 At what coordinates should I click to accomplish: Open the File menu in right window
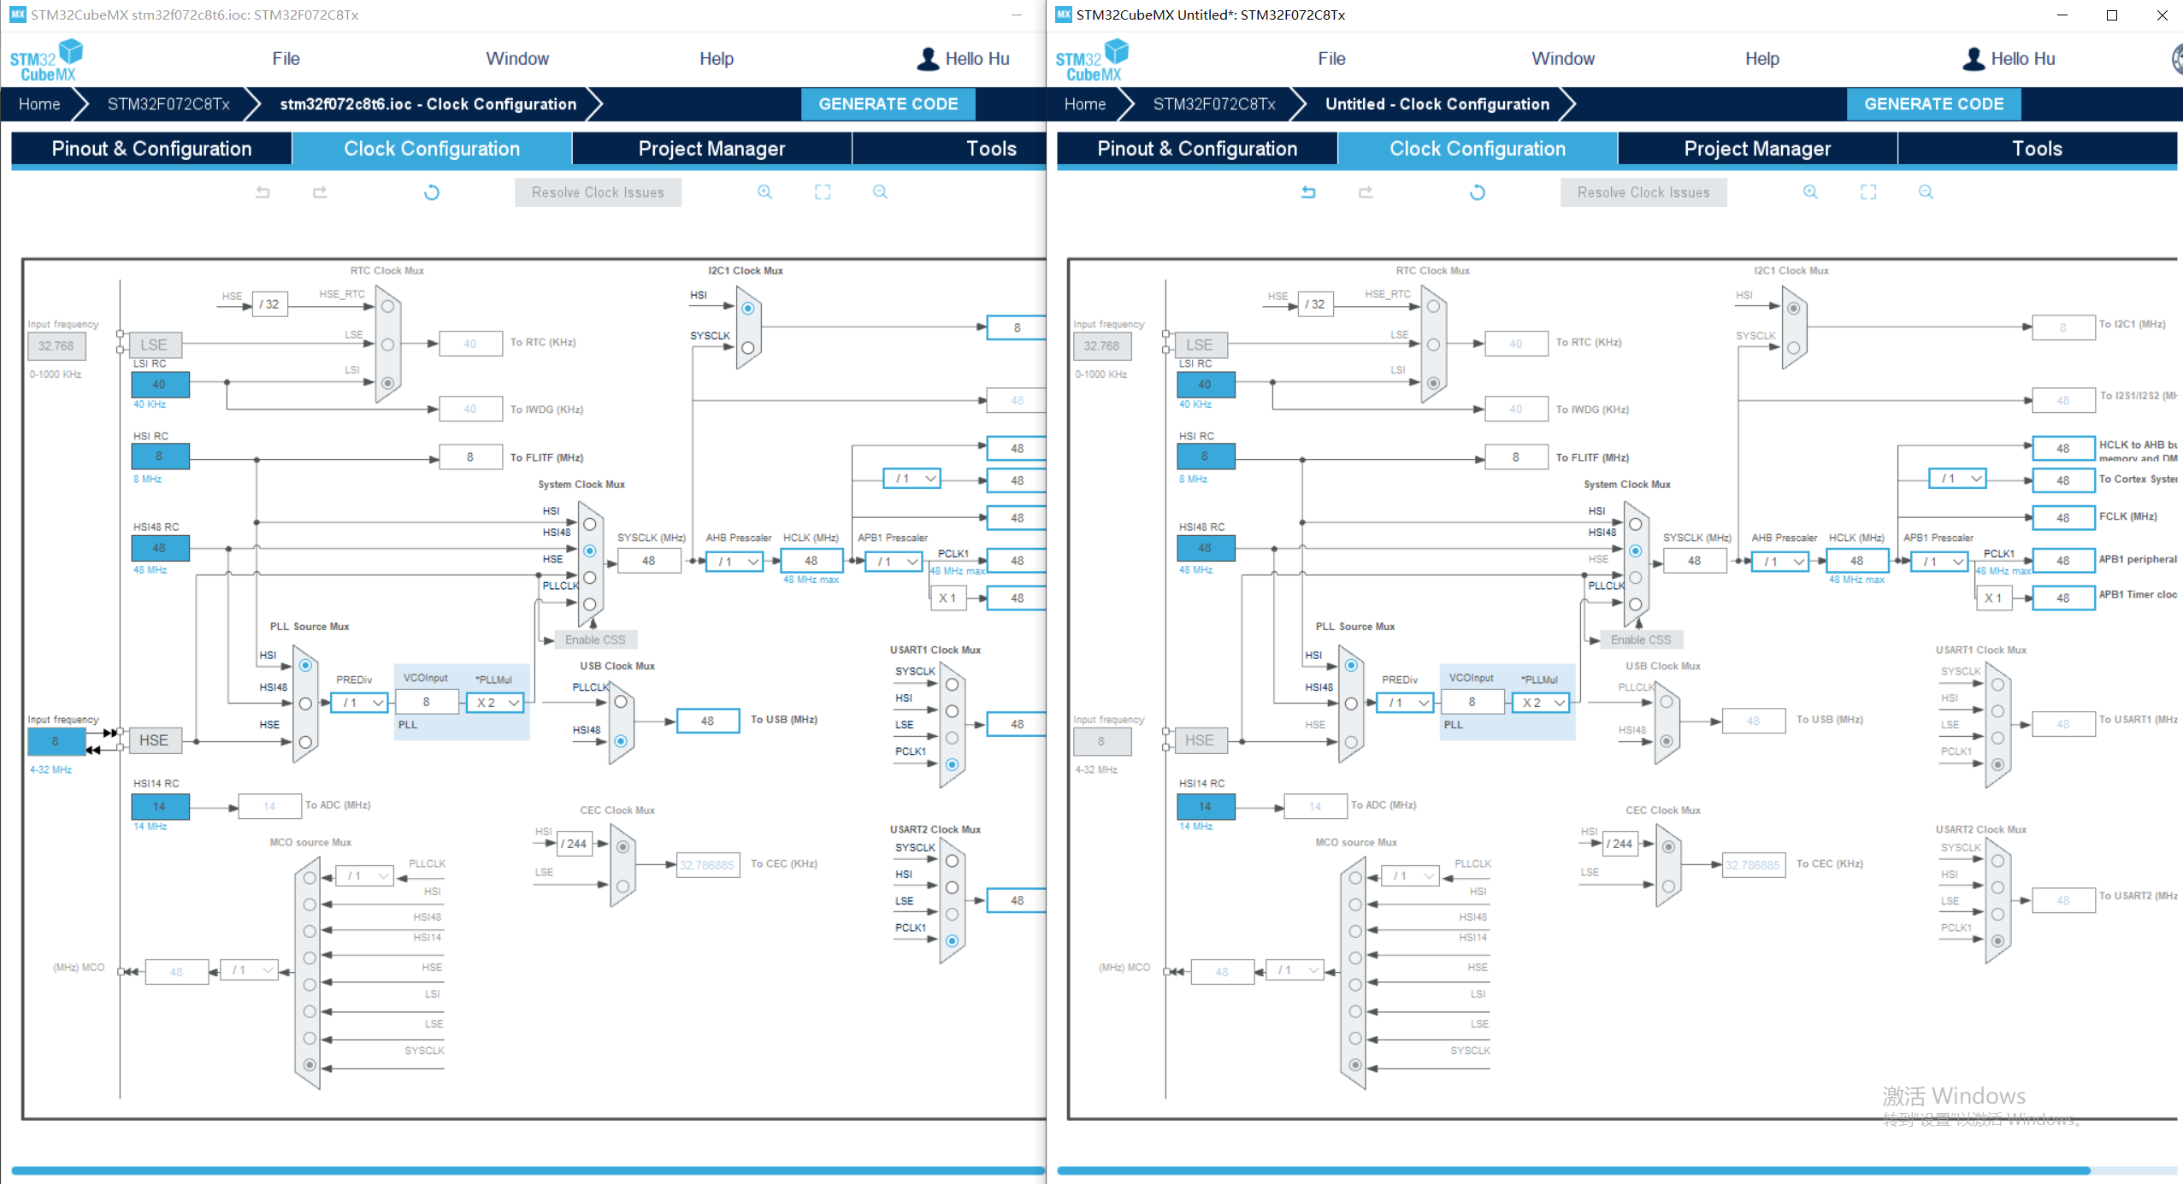(x=1331, y=59)
